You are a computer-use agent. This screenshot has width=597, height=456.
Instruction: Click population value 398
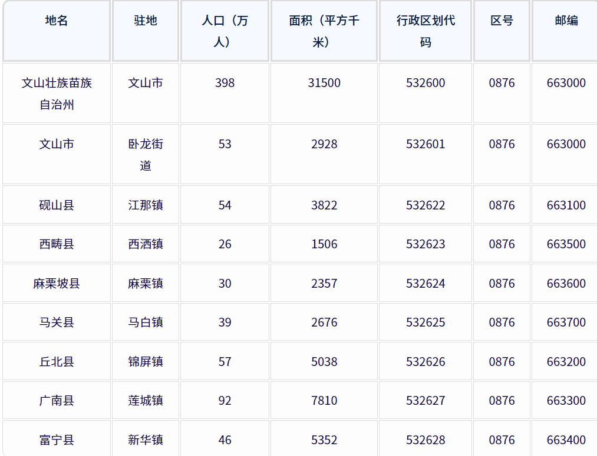(225, 83)
